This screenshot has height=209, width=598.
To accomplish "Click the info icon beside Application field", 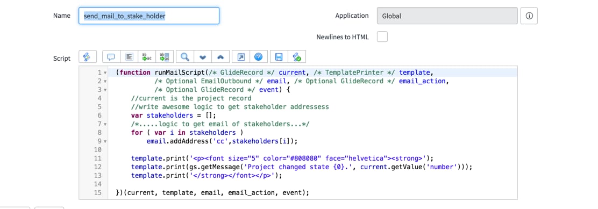I will (x=529, y=16).
